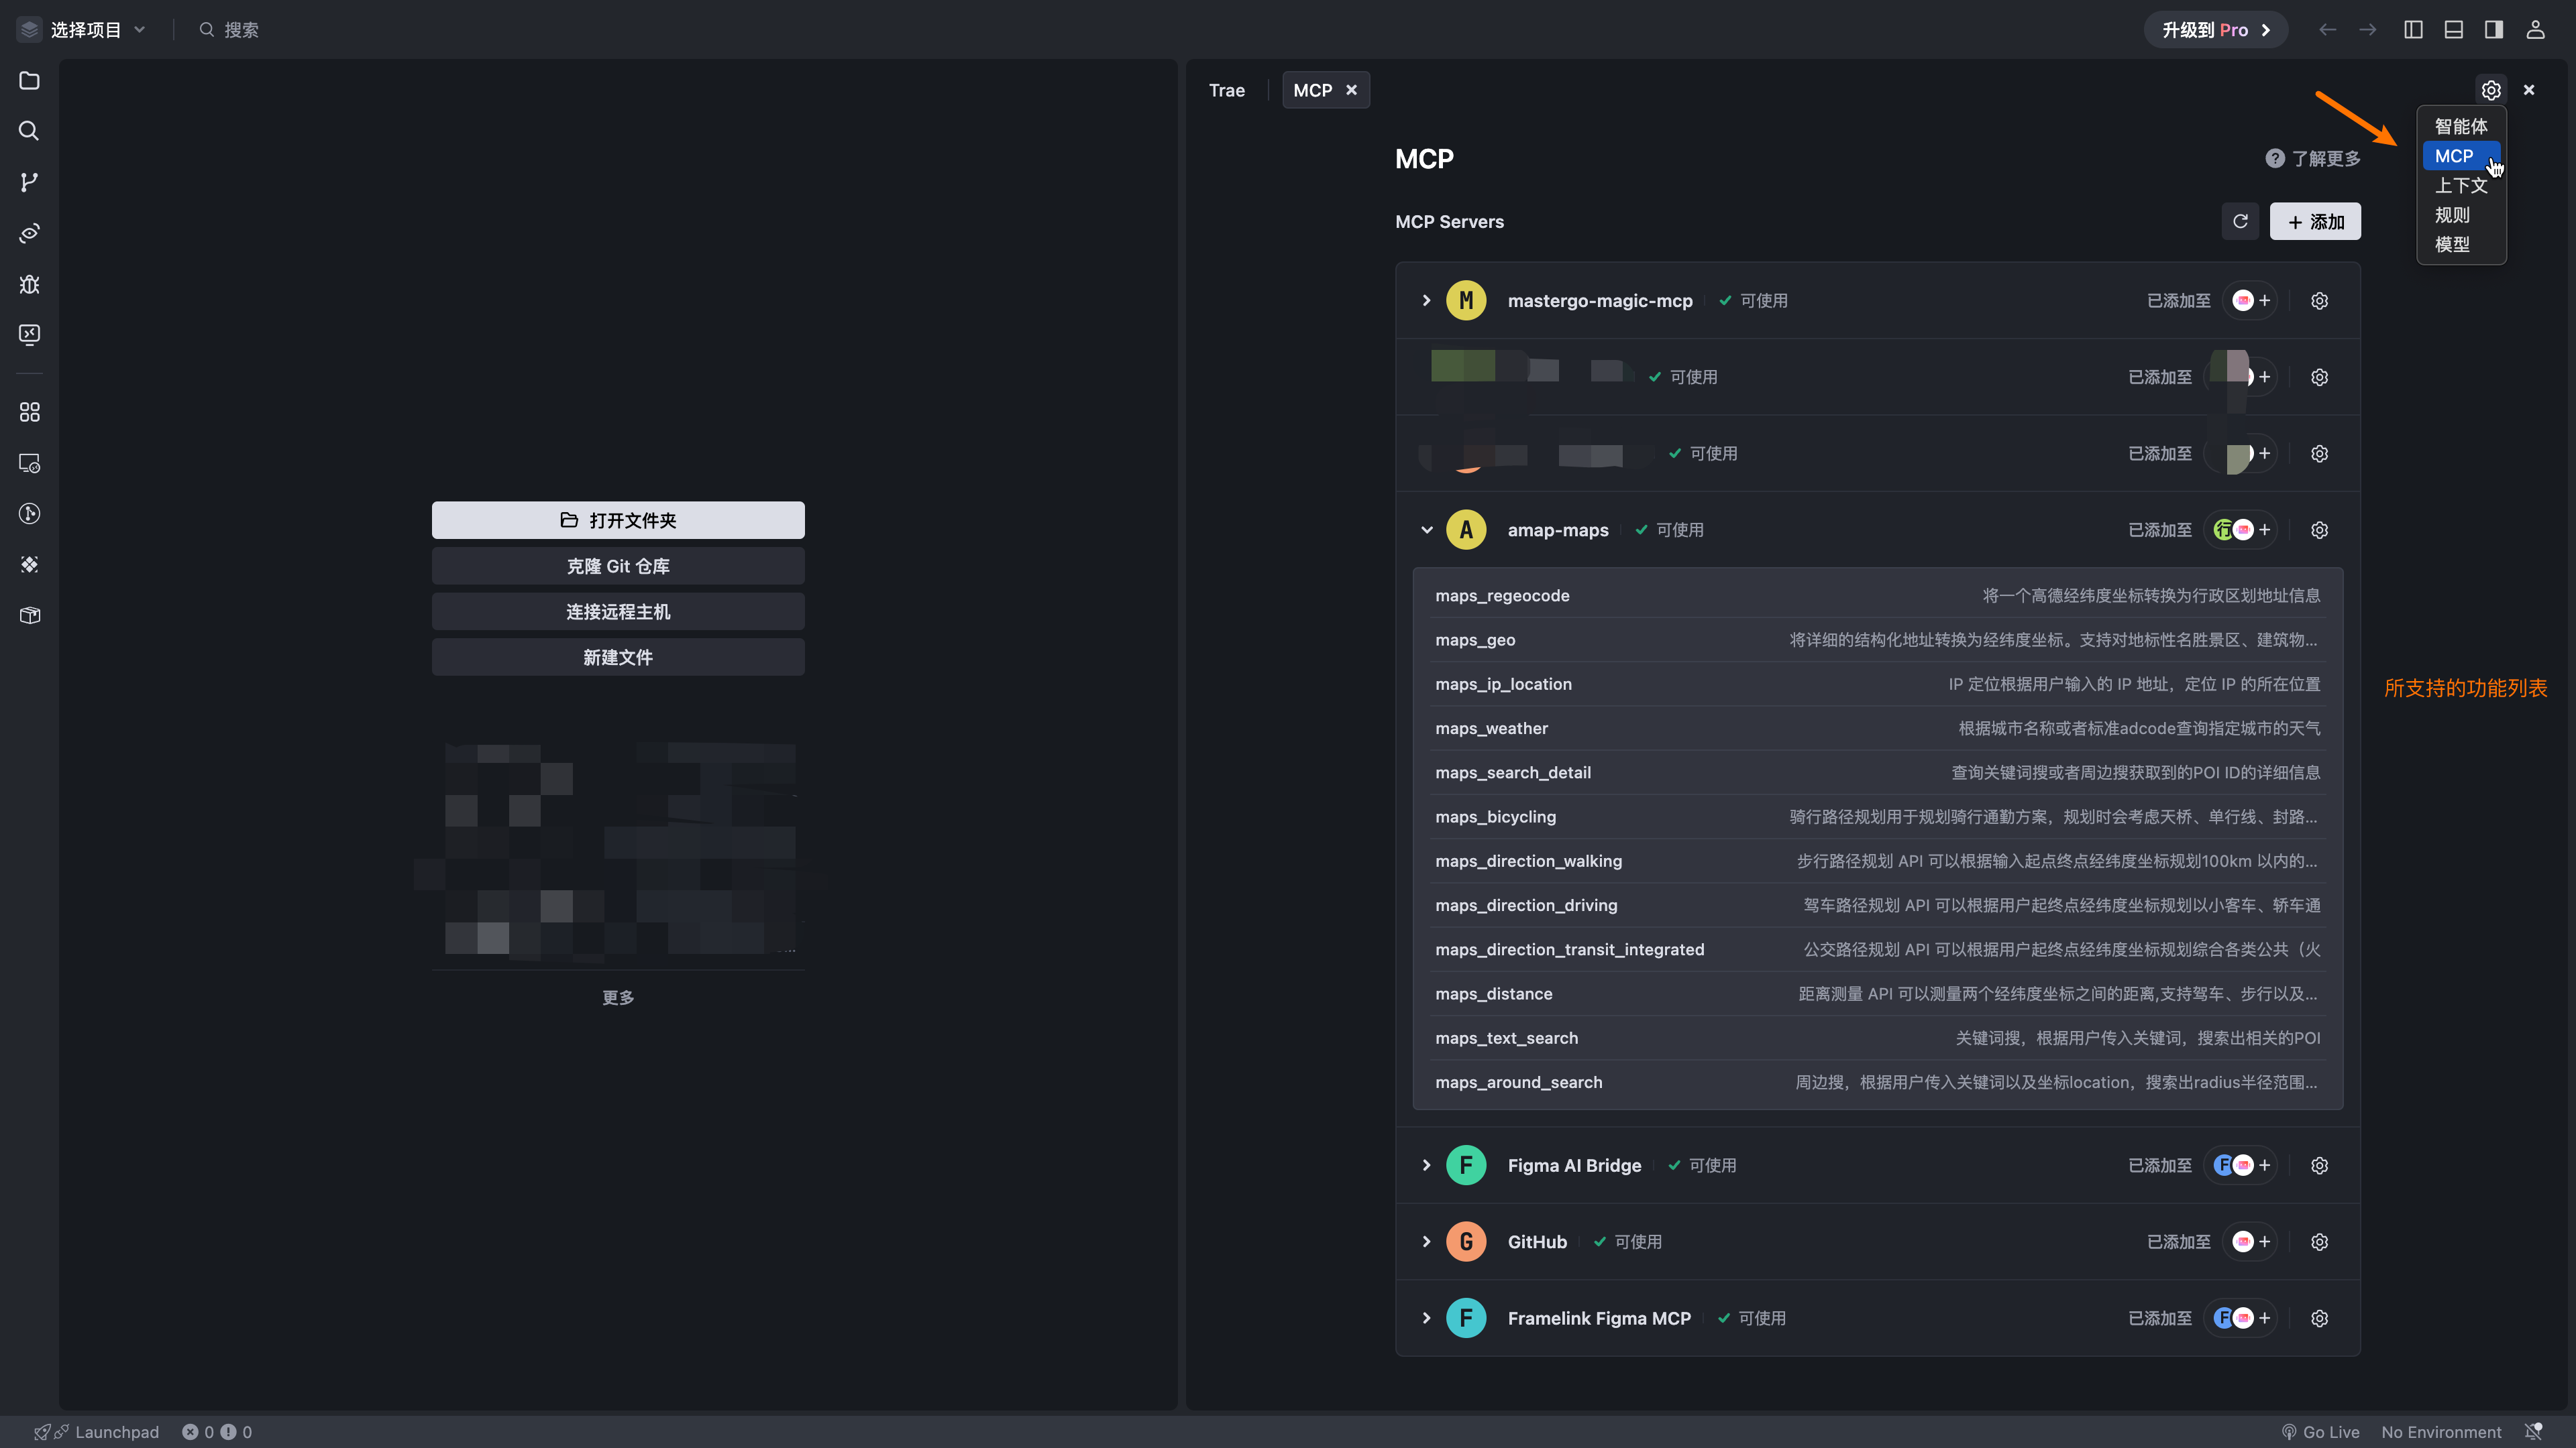This screenshot has width=2576, height=1448.
Task: Open the Explorer folder icon in sidebar
Action: click(29, 81)
